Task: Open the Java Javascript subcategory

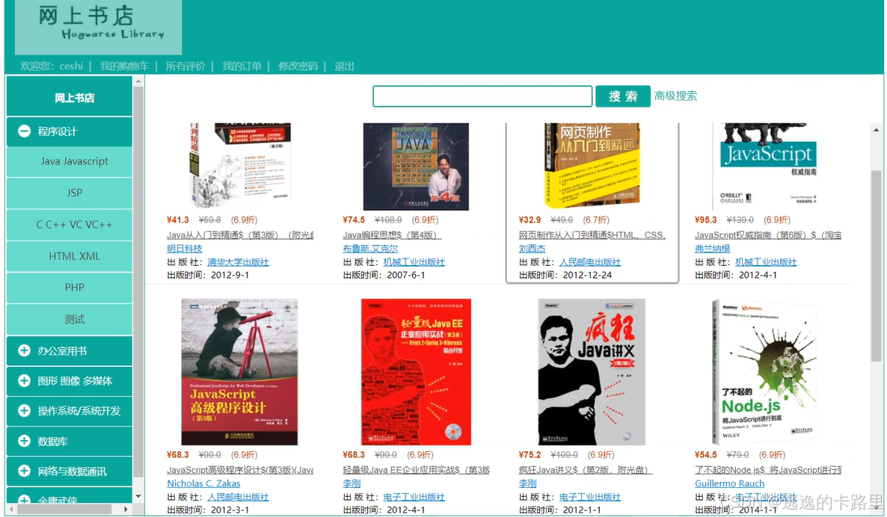Action: pos(70,161)
